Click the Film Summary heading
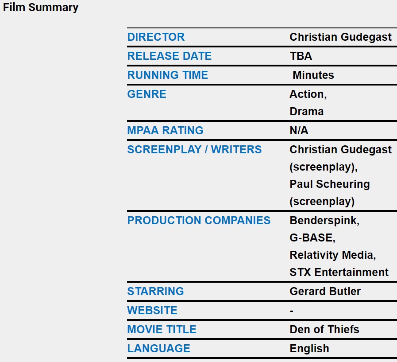The height and width of the screenshot is (362, 397). 41,8
